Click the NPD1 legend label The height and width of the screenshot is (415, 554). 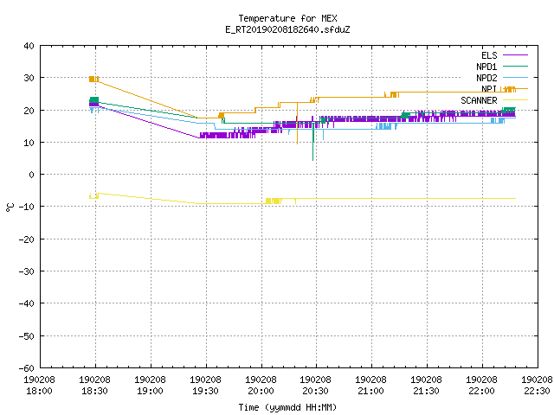(486, 67)
